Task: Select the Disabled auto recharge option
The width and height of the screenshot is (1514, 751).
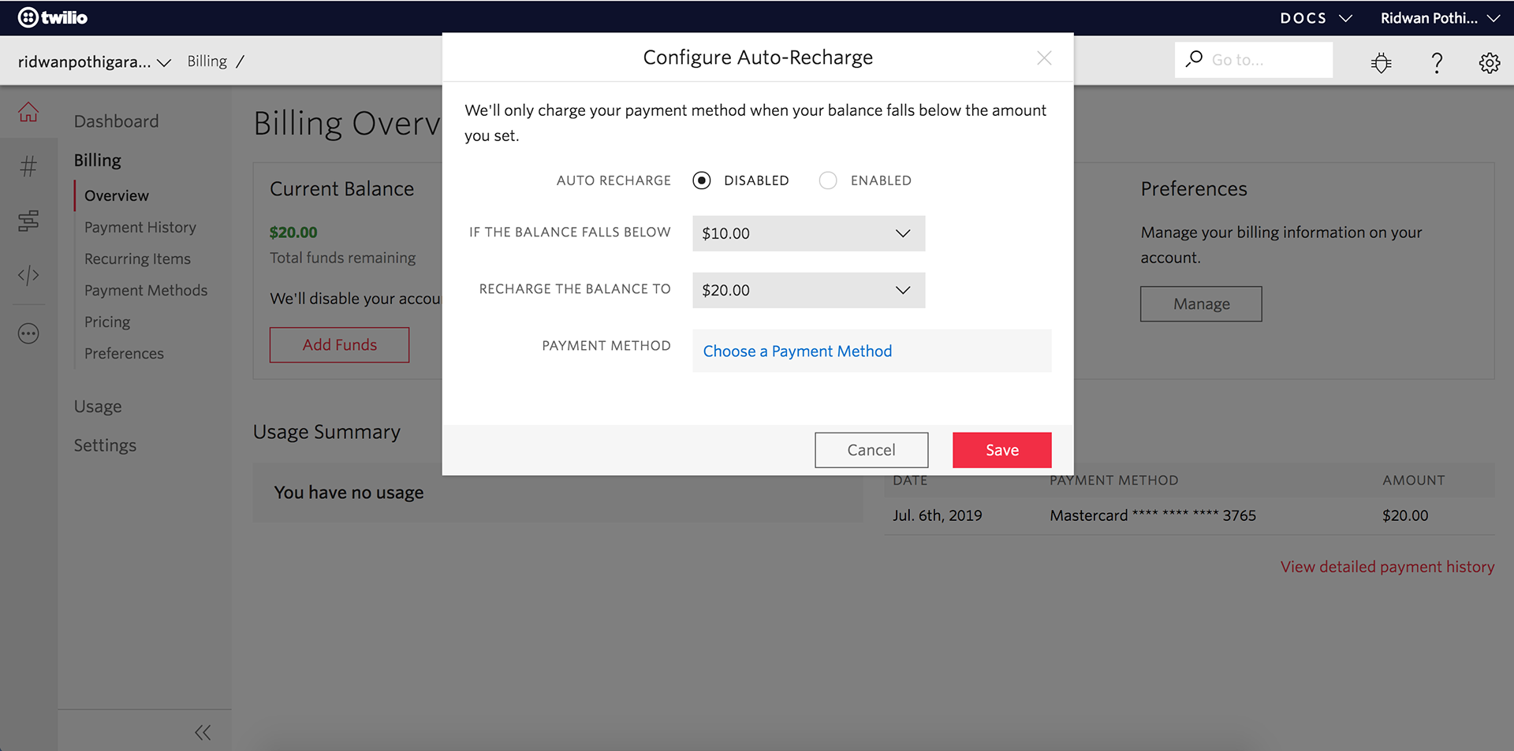Action: coord(702,180)
